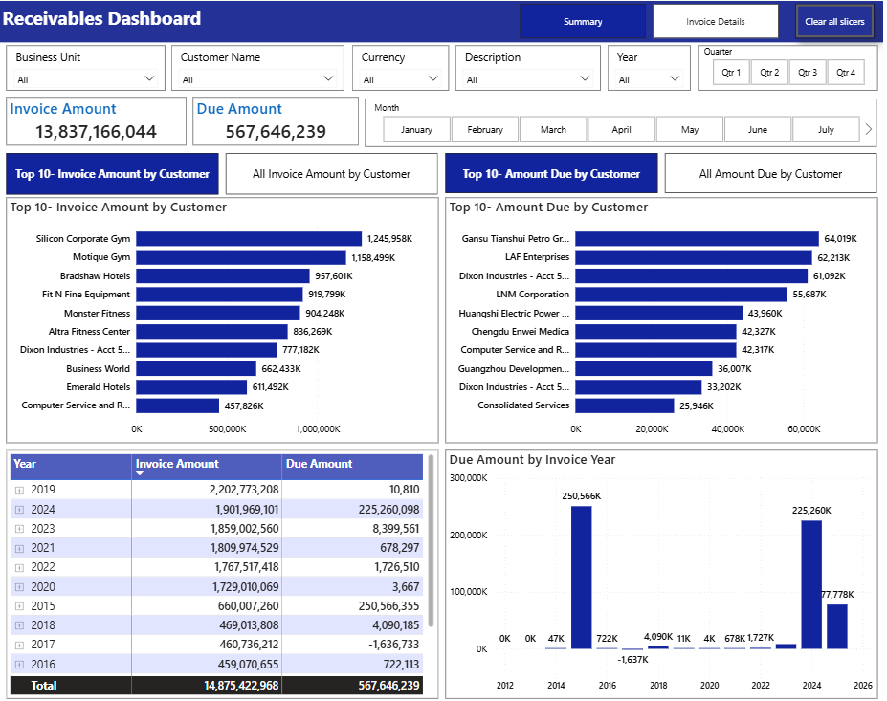Select Monster Fitness bar

pyautogui.click(x=218, y=313)
